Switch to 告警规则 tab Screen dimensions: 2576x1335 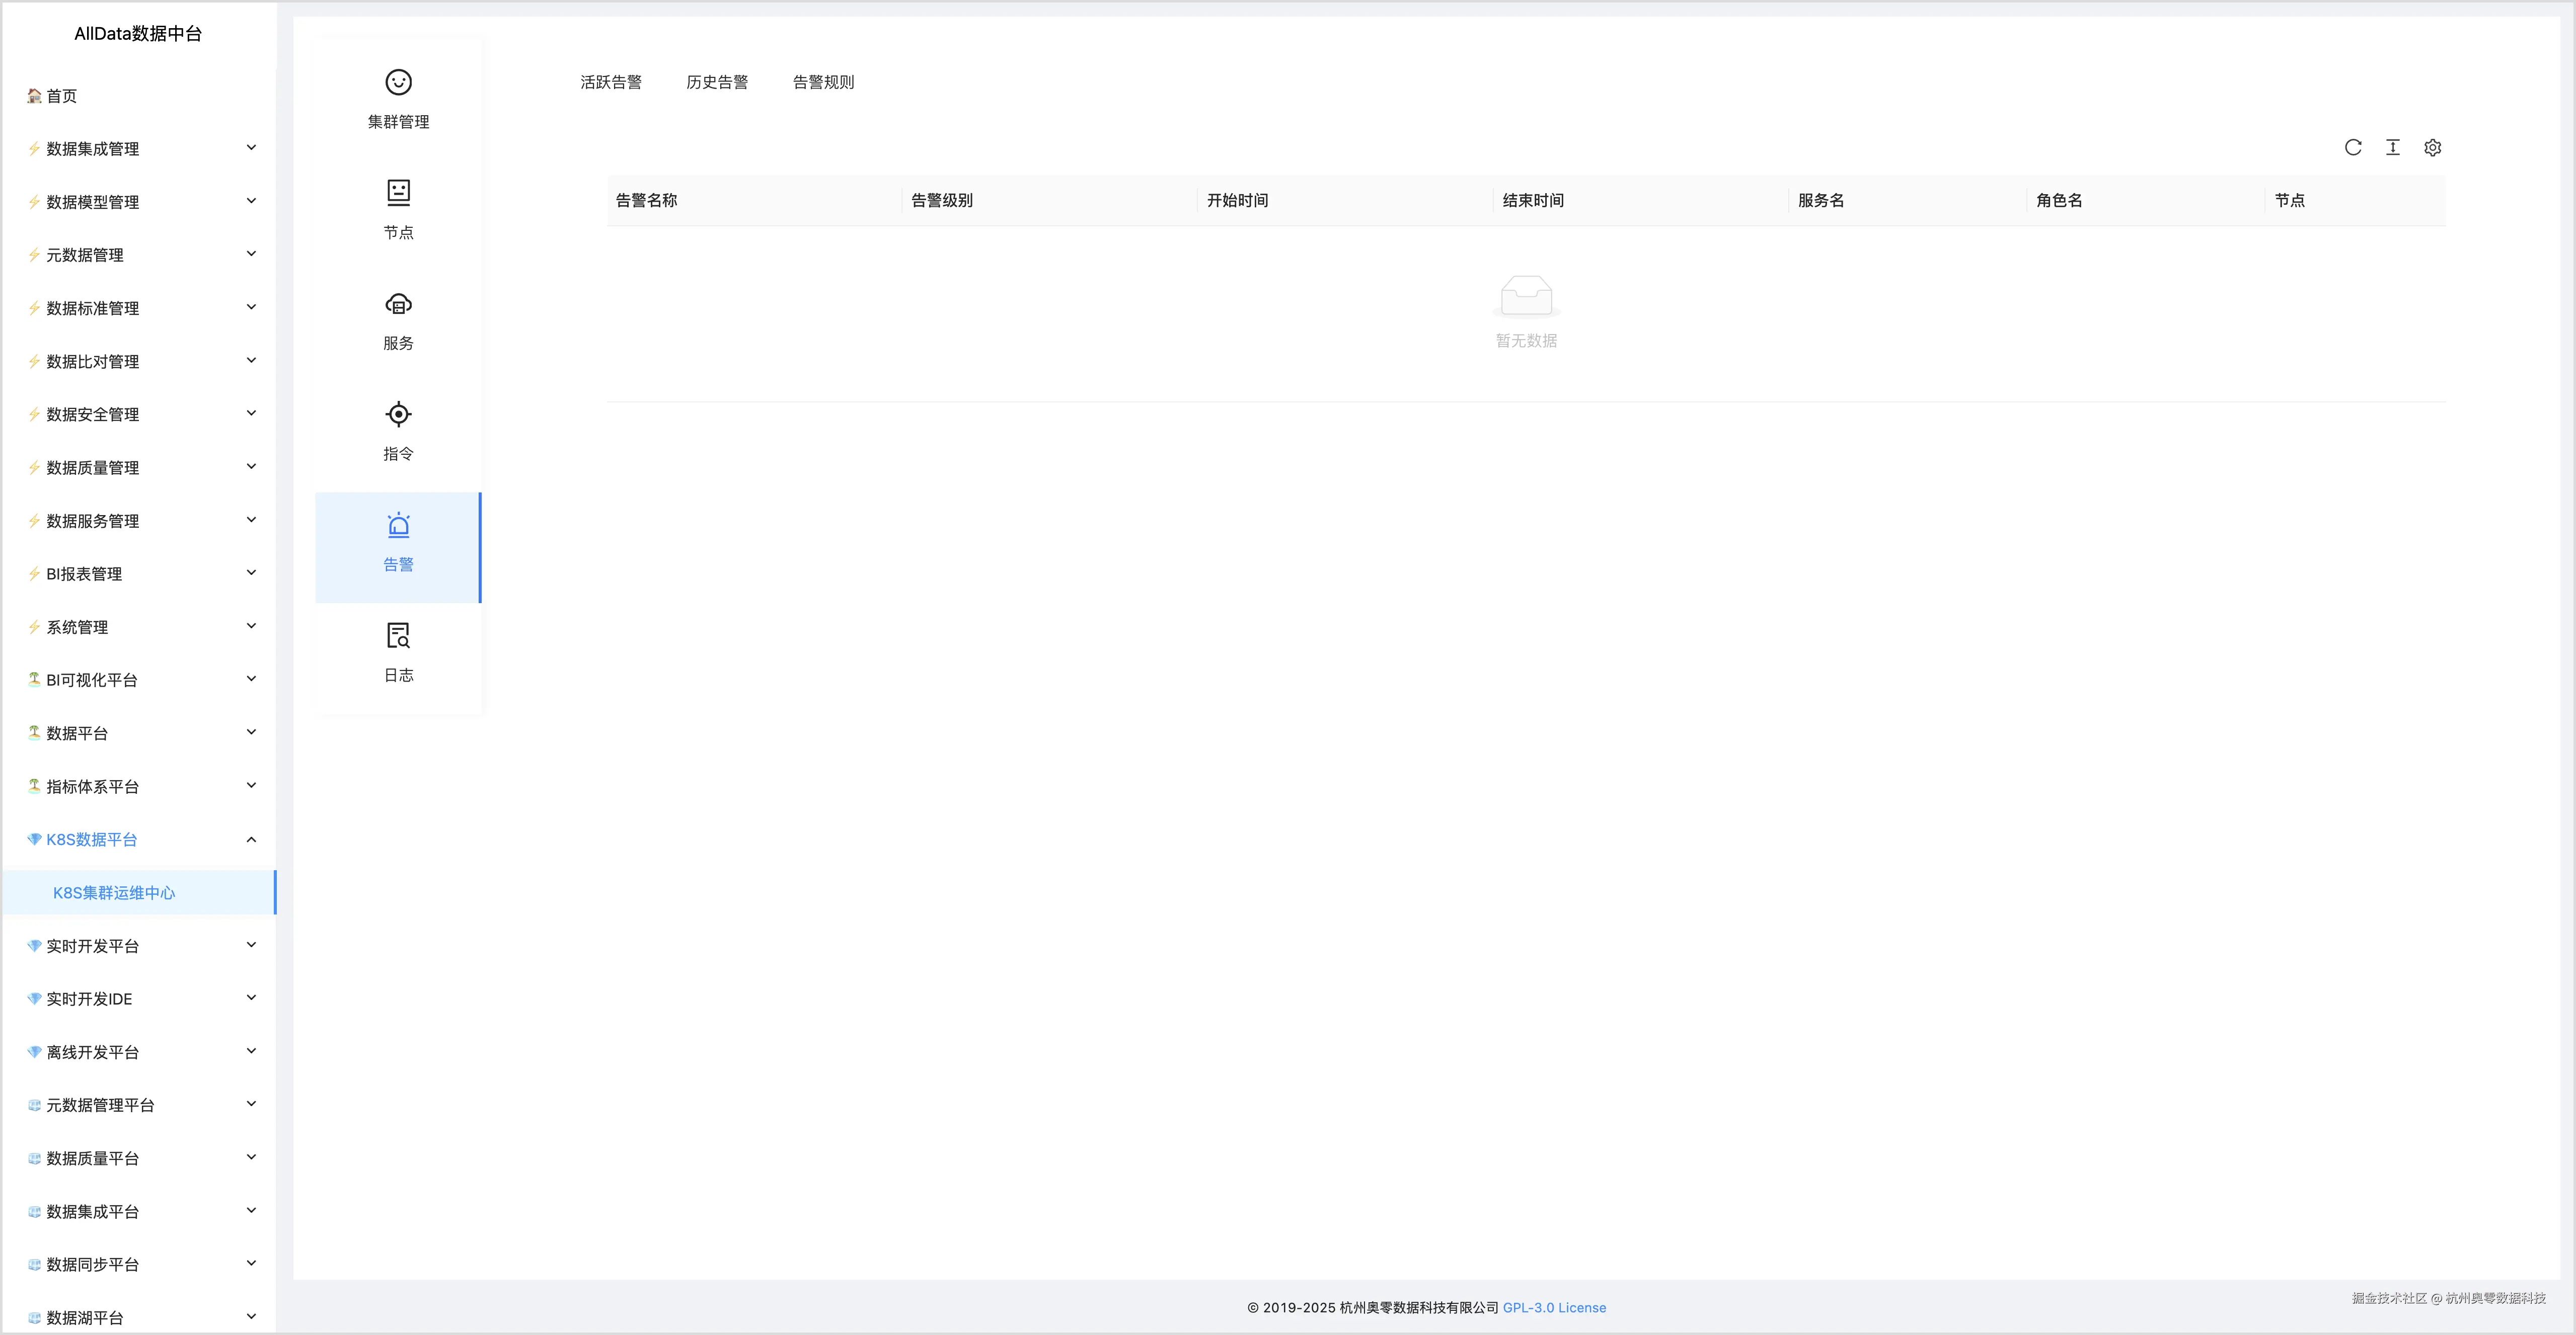pos(823,82)
